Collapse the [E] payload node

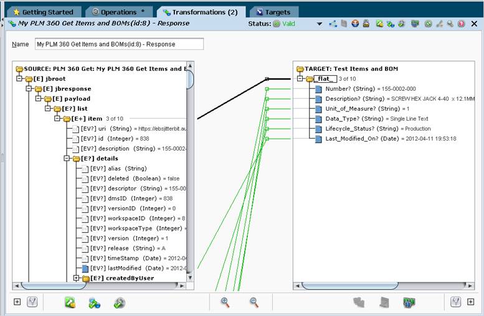point(38,99)
